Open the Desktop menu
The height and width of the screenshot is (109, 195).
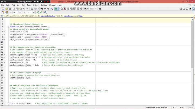[44, 5]
